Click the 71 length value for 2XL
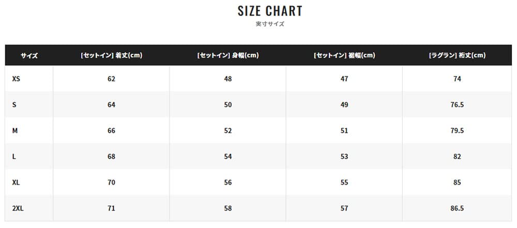 [x=111, y=208]
